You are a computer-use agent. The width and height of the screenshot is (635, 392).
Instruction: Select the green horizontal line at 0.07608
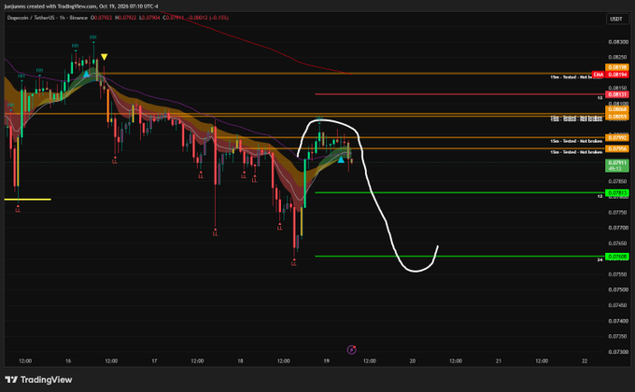(459, 257)
